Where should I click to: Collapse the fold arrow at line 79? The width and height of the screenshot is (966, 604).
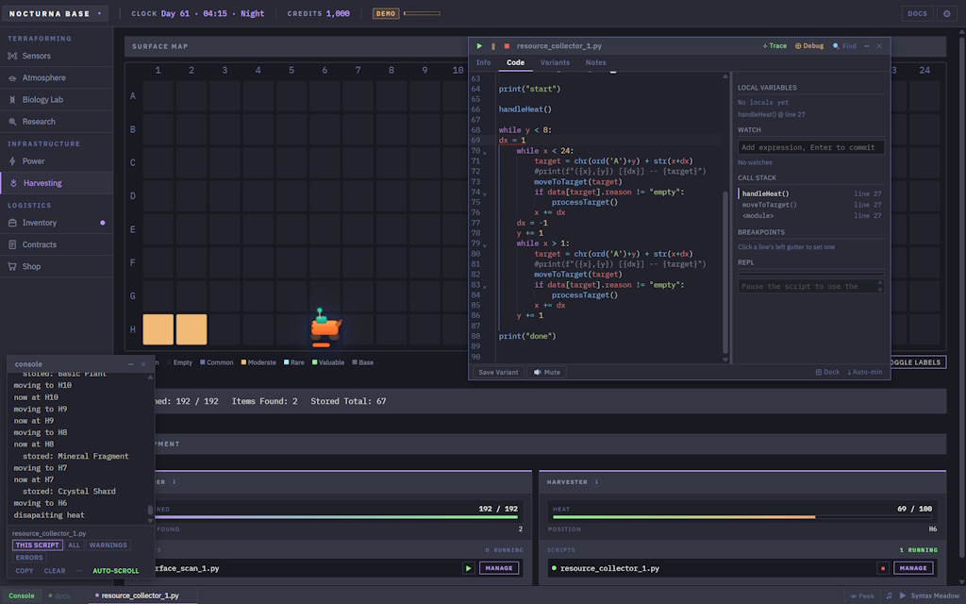(x=484, y=245)
